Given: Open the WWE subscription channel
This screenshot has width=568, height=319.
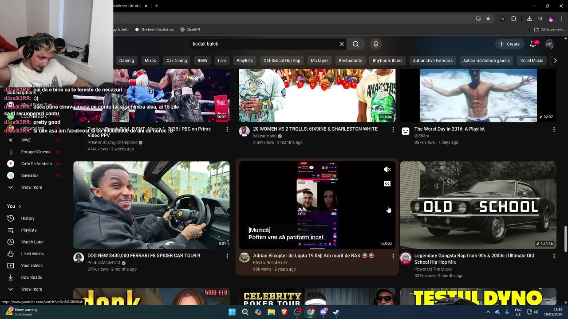Looking at the screenshot, I should point(34,140).
